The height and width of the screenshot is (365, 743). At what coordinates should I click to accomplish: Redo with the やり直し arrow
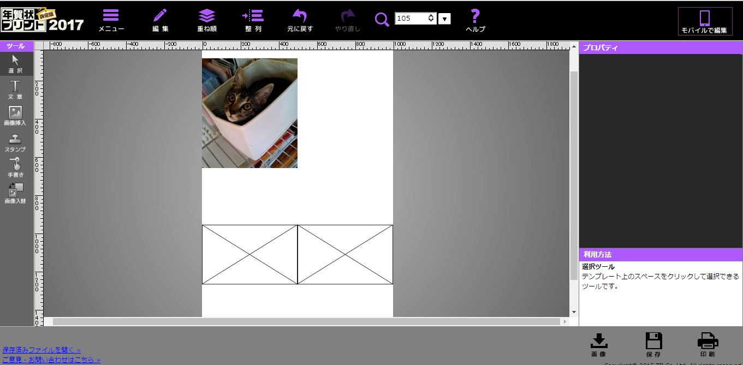click(x=348, y=20)
